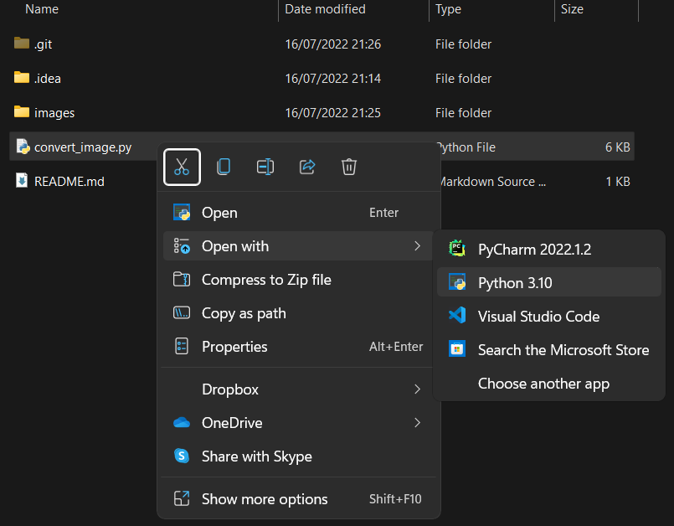Click the .idea folder icon

pyautogui.click(x=22, y=77)
